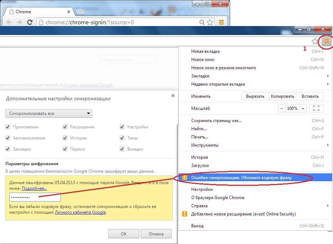The image size is (333, 244).
Task: Click the fullscreen icon next to zoom
Action: click(316, 108)
